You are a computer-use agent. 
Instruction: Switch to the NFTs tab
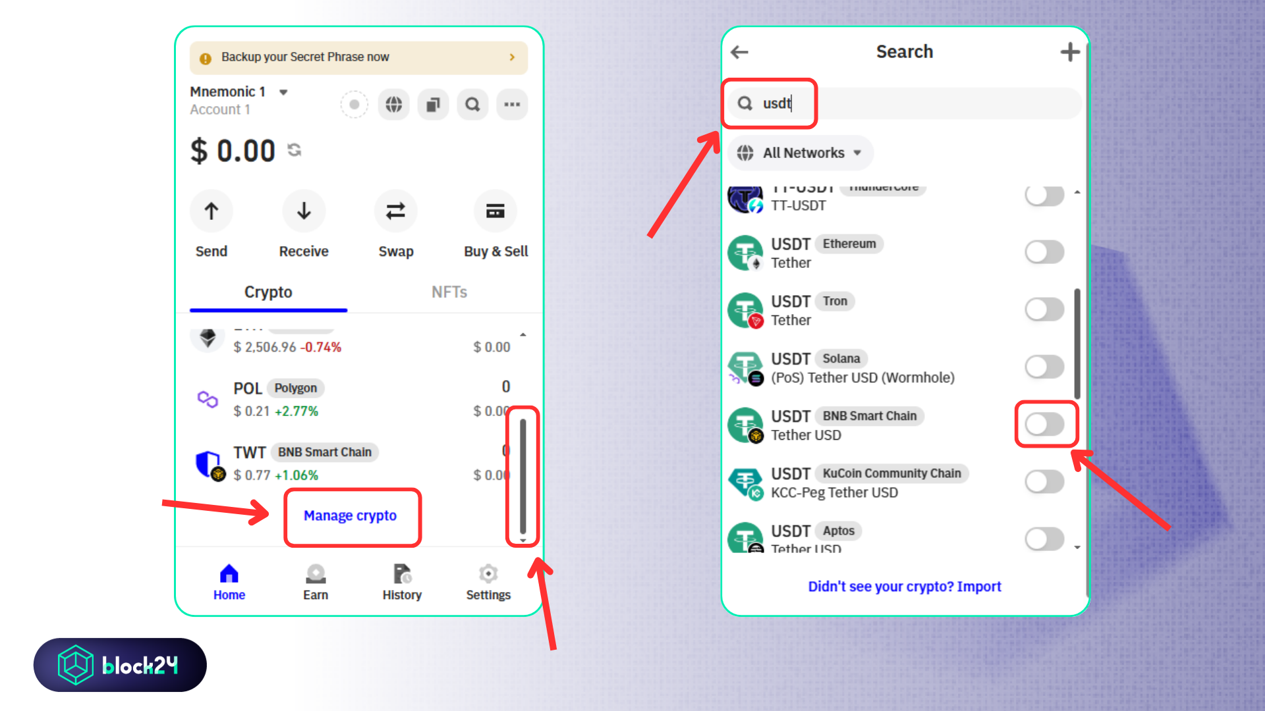tap(449, 292)
